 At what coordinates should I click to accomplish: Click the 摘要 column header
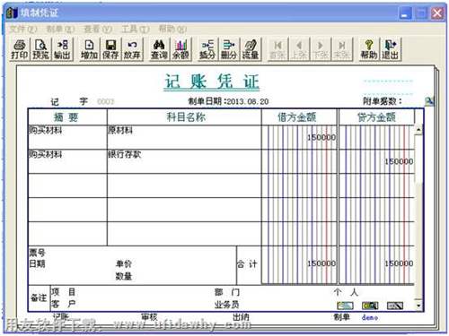click(x=67, y=116)
